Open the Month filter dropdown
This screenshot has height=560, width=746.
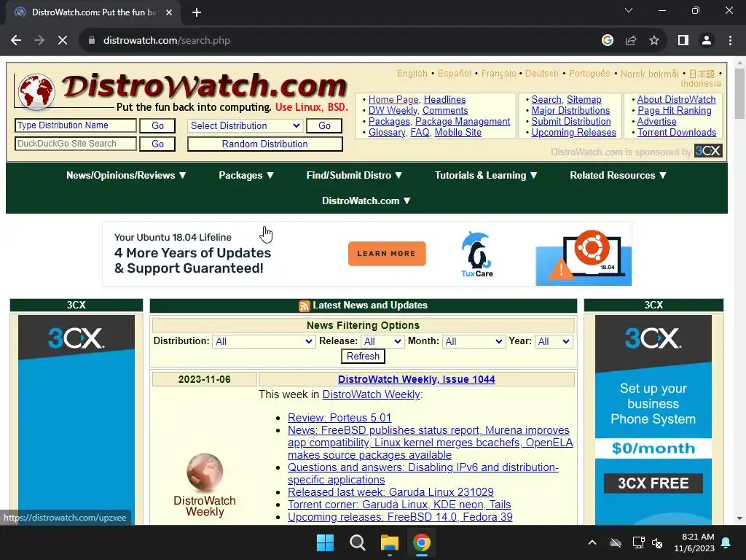474,341
